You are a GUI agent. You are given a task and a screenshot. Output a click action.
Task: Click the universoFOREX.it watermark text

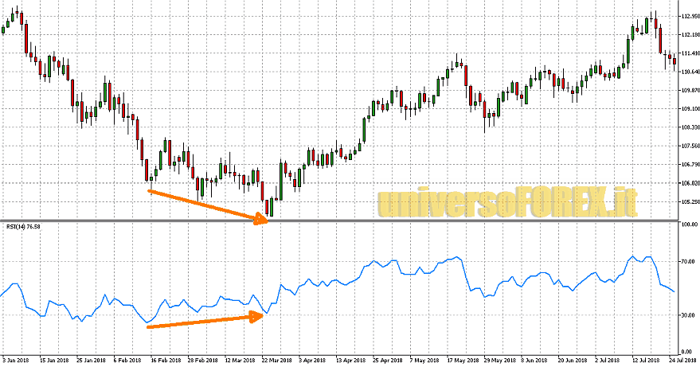click(x=508, y=203)
